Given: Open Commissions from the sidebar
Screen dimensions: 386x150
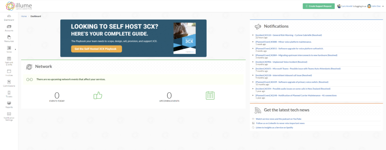Looking at the screenshot, I should [9, 83].
